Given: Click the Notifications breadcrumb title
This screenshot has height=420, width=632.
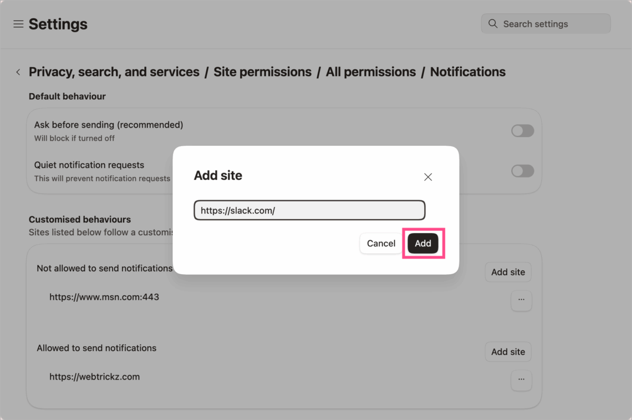Looking at the screenshot, I should tap(467, 72).
